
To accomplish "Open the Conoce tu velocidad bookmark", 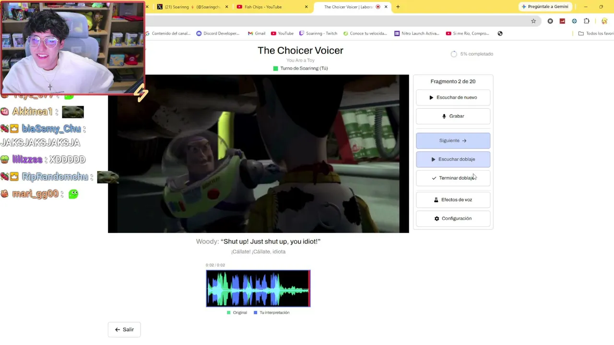I will point(365,34).
